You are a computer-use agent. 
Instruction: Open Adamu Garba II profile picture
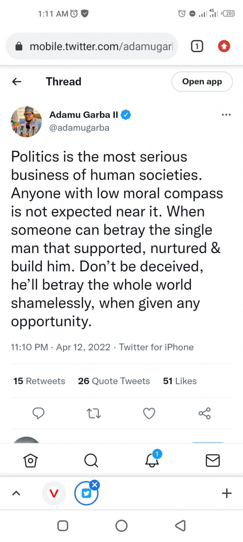[x=26, y=121]
